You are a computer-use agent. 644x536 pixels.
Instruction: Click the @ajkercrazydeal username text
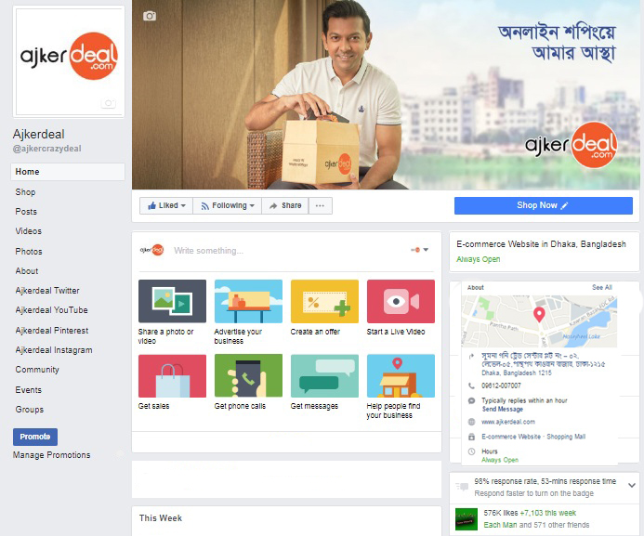(46, 149)
